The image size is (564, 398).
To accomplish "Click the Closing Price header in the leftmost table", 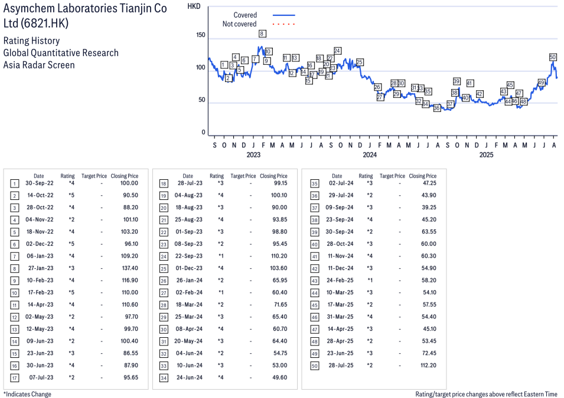I will (x=125, y=176).
